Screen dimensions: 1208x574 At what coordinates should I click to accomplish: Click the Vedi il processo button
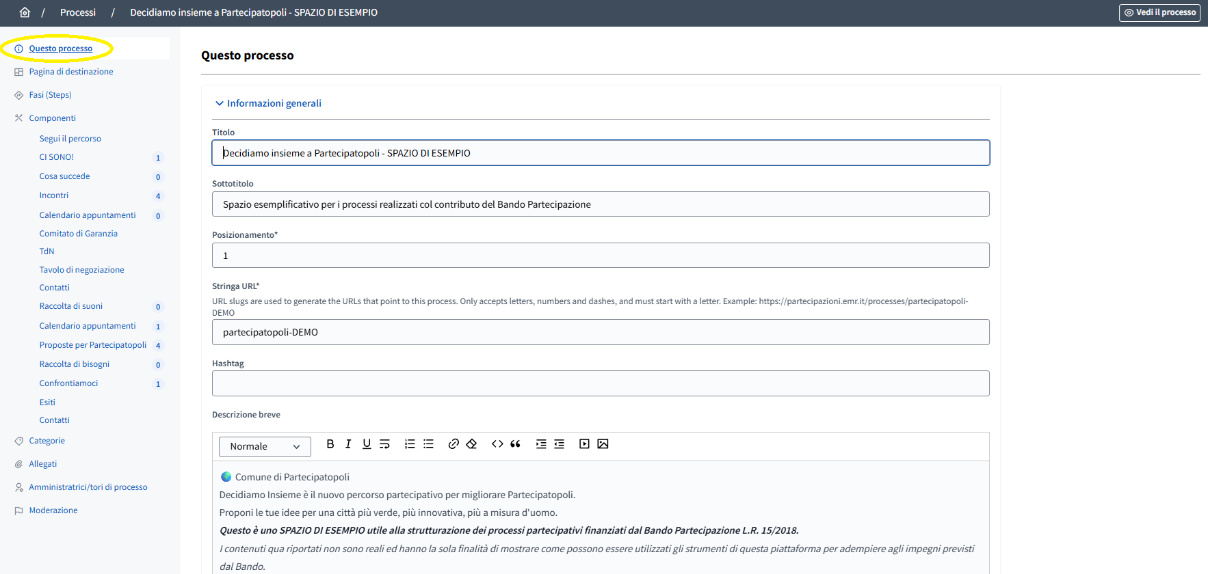pos(1159,12)
